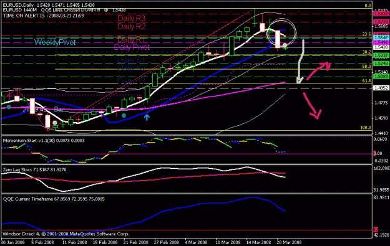Screen dimensions: 390x246
Task: Click the 'TIME ON ALERT IS' line
Action: point(43,16)
